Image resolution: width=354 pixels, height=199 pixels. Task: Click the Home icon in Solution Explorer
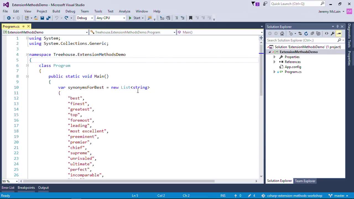[282, 33]
